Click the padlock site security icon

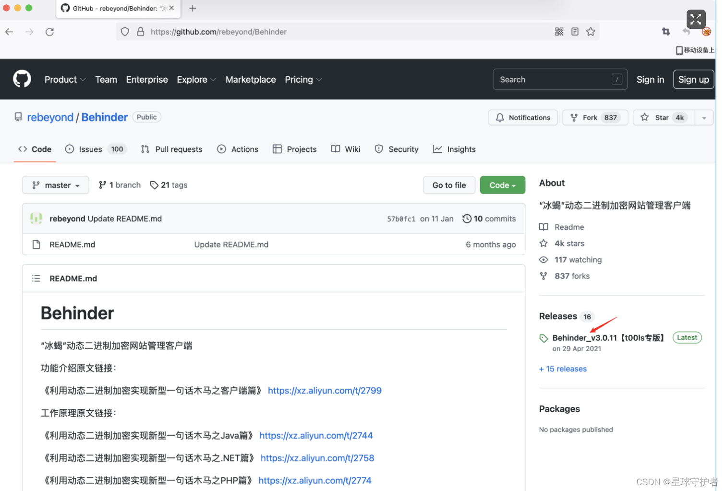tap(140, 32)
